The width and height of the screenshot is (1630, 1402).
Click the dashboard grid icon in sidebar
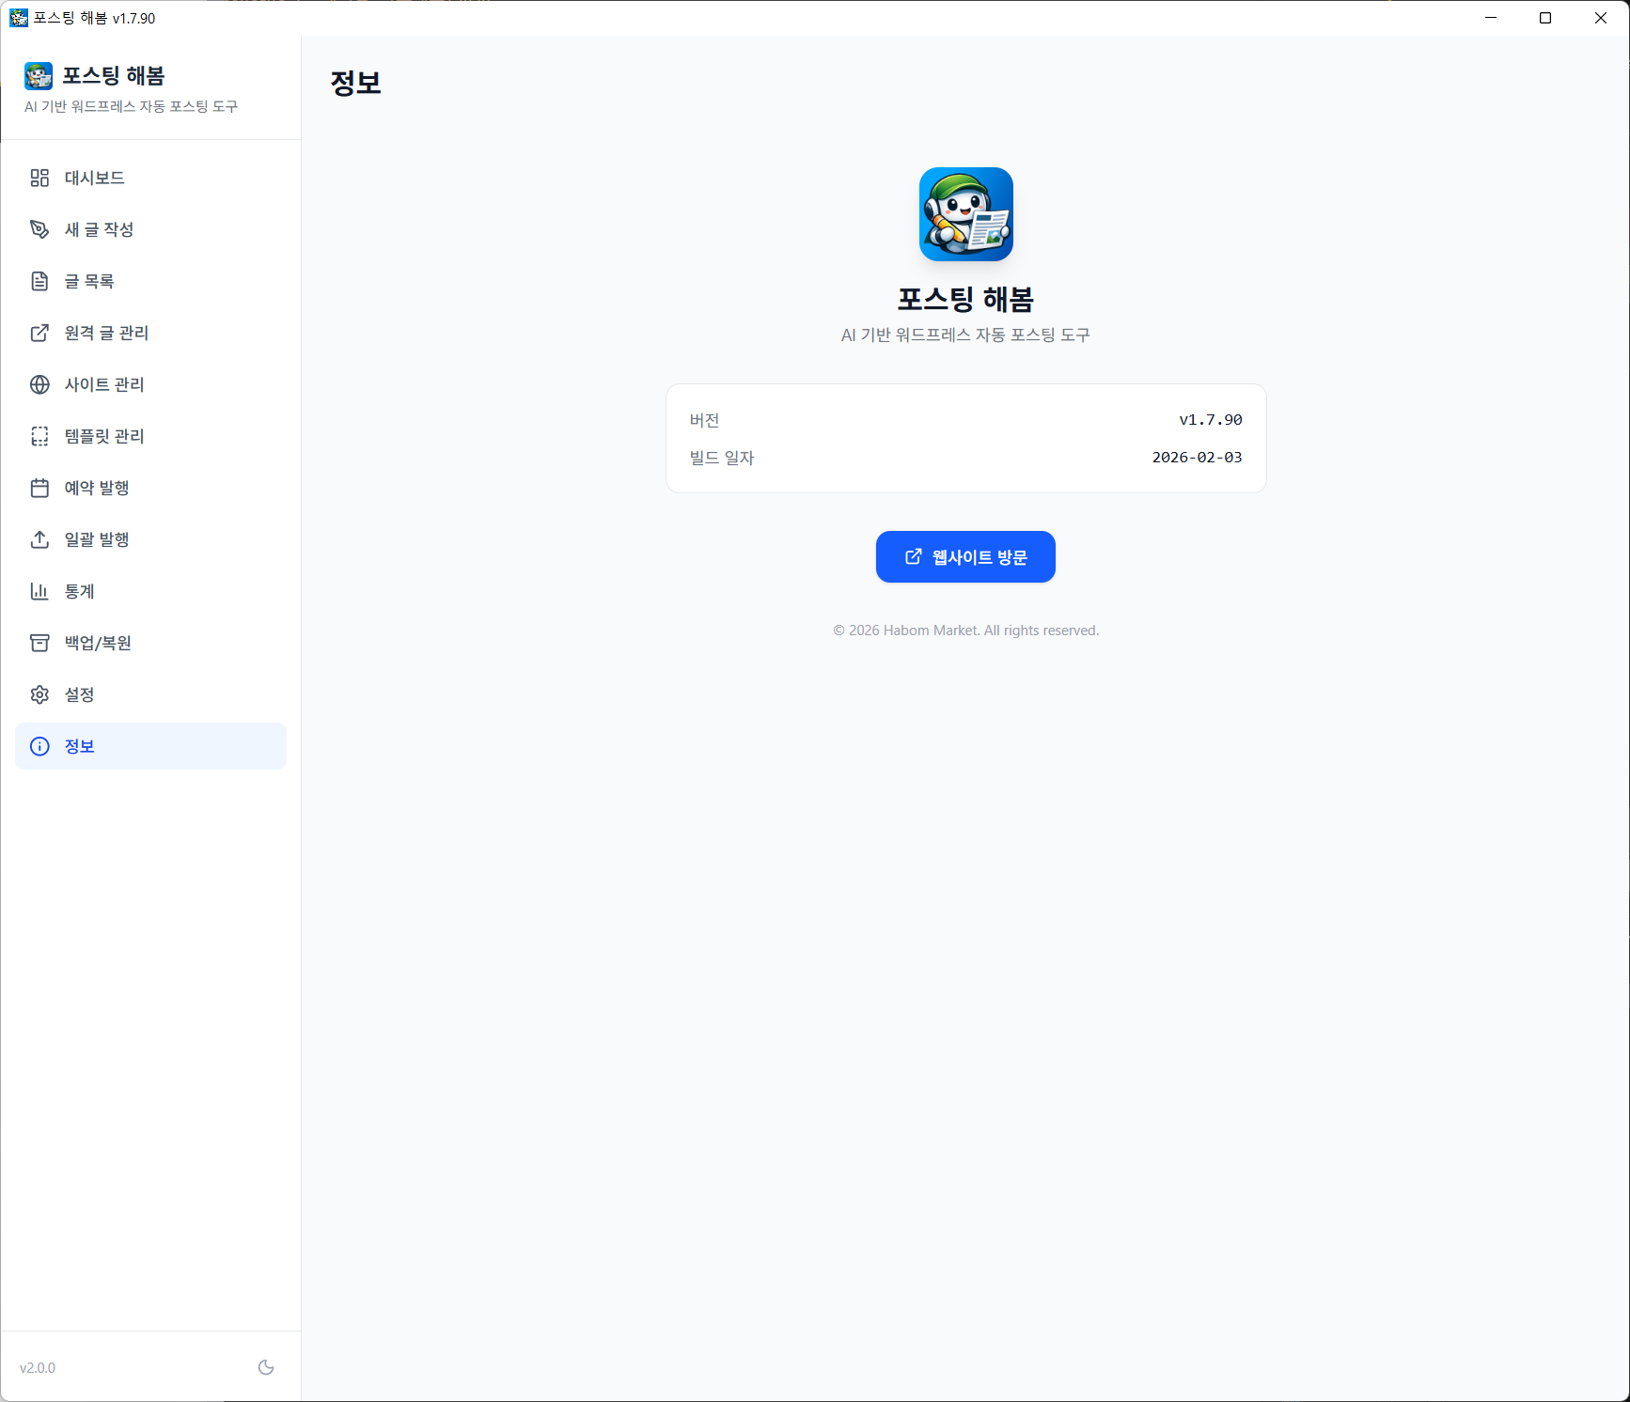click(39, 178)
